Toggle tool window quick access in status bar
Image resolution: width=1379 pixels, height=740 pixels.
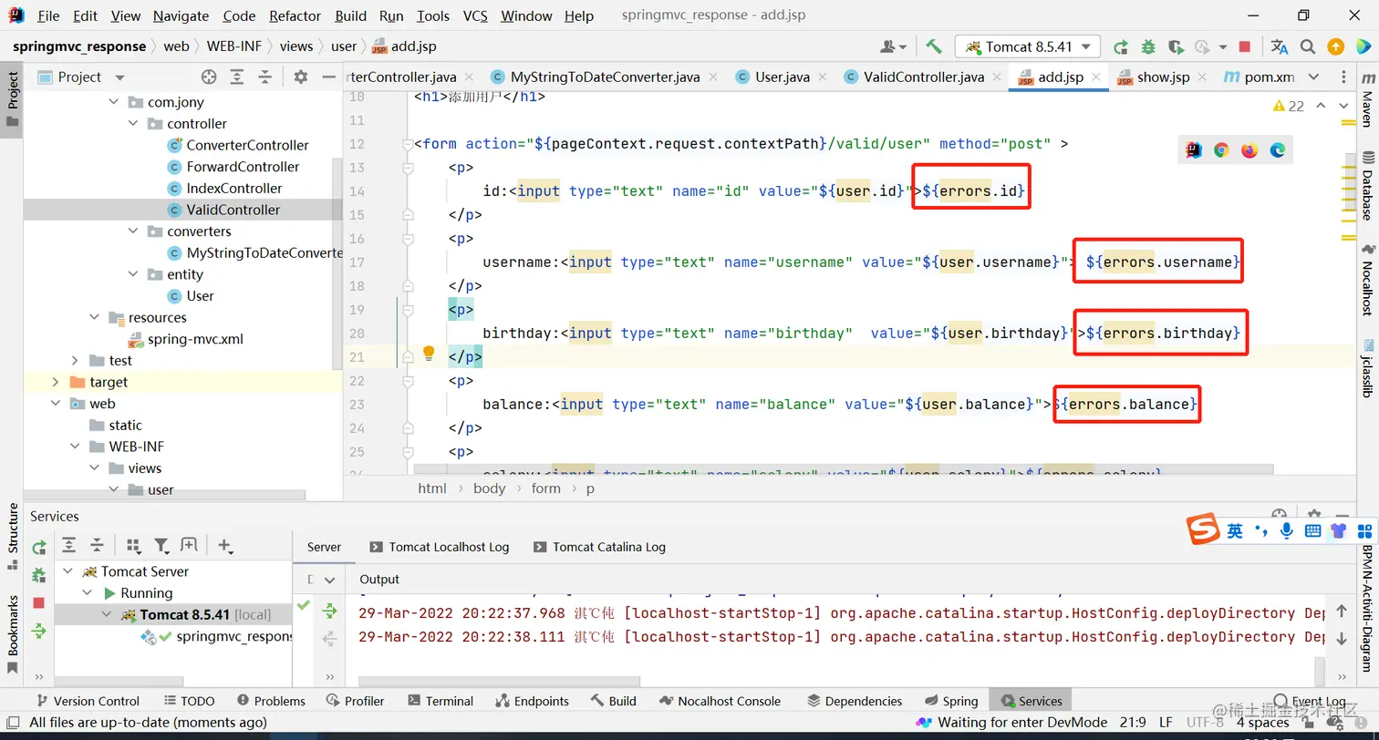click(x=11, y=722)
